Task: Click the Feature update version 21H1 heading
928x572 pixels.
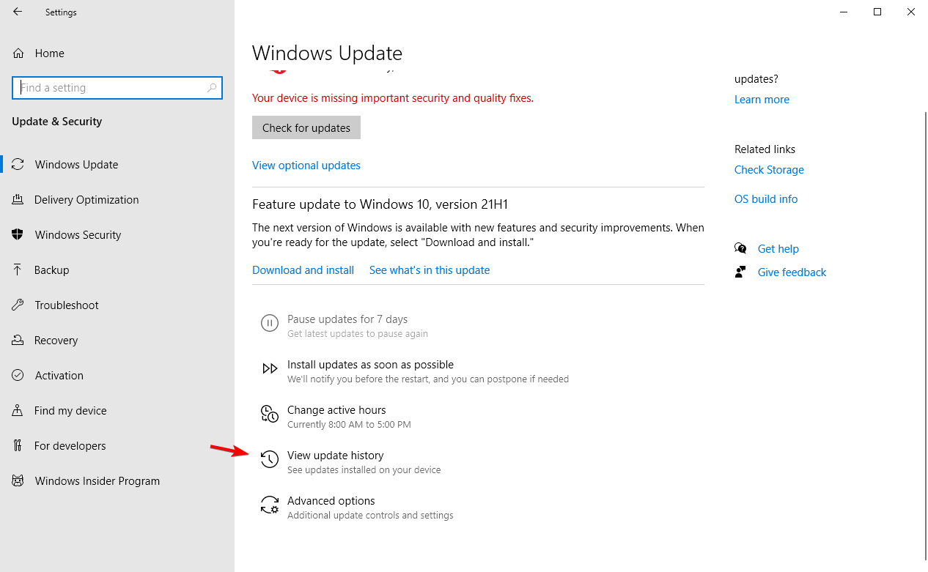Action: pyautogui.click(x=380, y=204)
